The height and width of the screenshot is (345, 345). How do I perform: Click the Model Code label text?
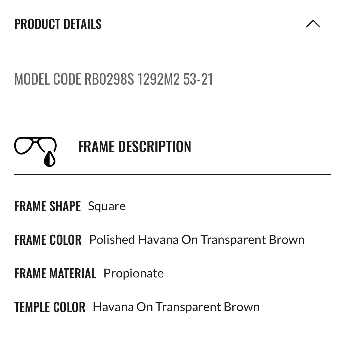pos(47,79)
